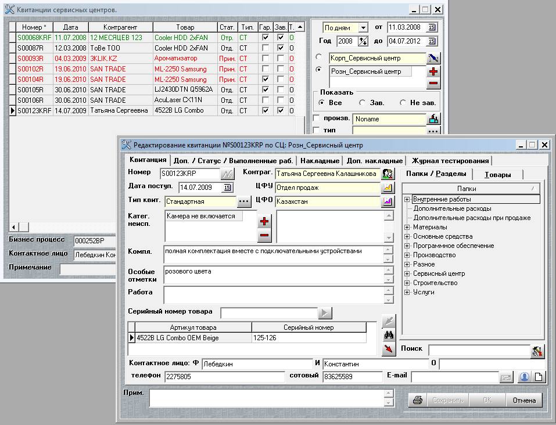This screenshot has width=556, height=425.
Task: Remove fault category with the red minus
Action: tap(264, 235)
